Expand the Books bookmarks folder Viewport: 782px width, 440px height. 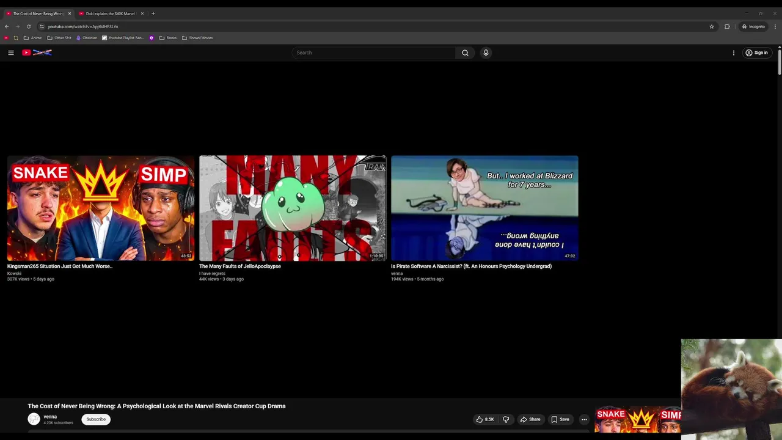(168, 38)
